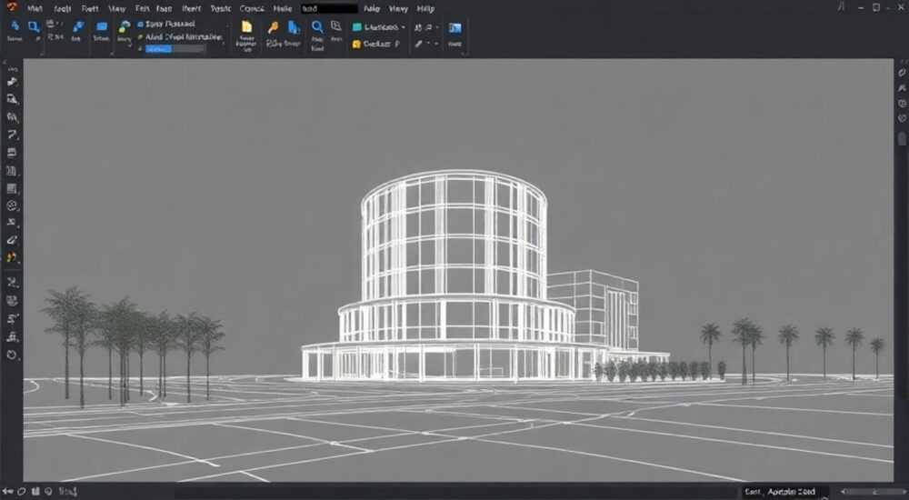Select the orange key-shaped tool icon
Image resolution: width=909 pixels, height=500 pixels.
tap(273, 27)
